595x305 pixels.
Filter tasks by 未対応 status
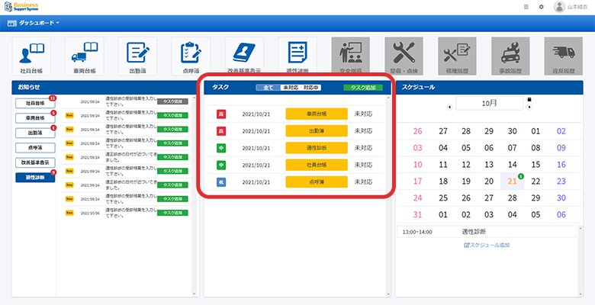[290, 88]
